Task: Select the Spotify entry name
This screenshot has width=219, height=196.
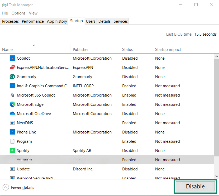Action: click(23, 151)
